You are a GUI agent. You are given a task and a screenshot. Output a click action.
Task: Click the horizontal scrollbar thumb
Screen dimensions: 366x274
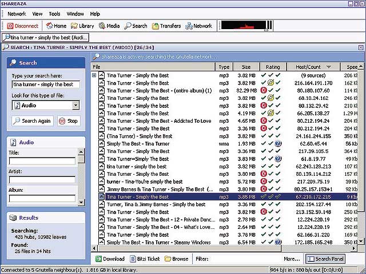pyautogui.click(x=189, y=248)
